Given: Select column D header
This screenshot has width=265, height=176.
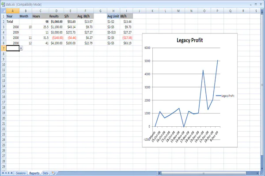Looking at the screenshot, I should [56, 11].
